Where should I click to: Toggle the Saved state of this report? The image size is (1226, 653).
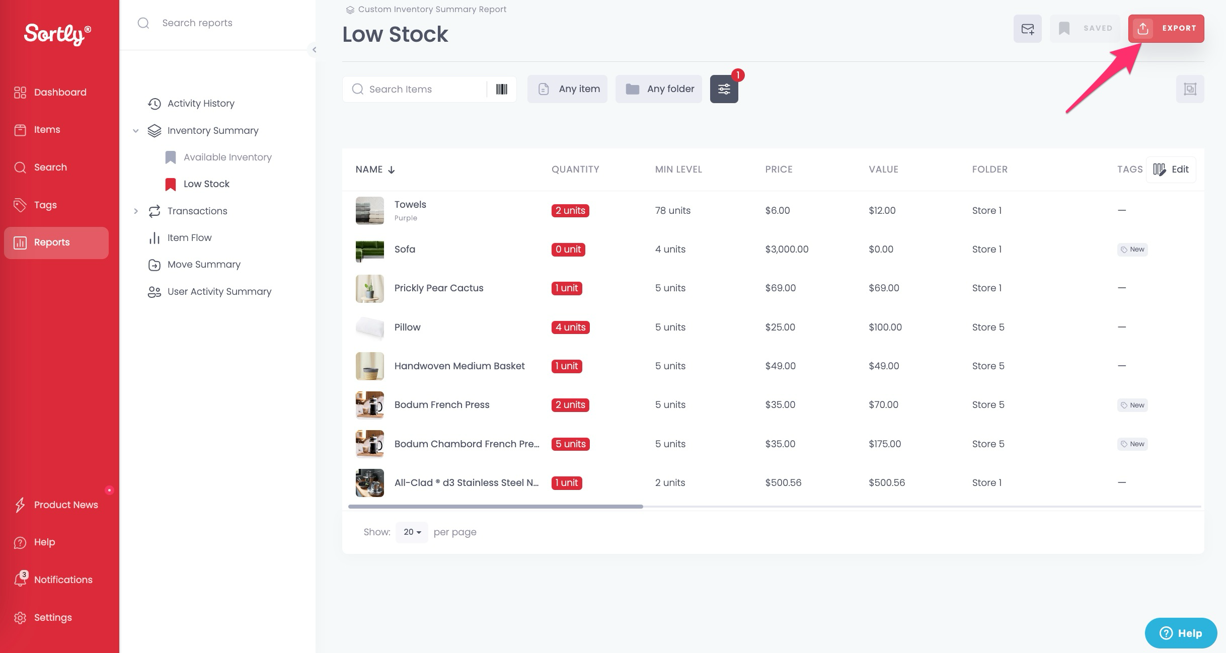(x=1085, y=28)
